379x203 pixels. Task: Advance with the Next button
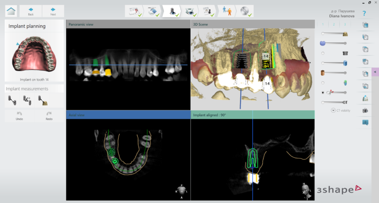[x=53, y=11]
